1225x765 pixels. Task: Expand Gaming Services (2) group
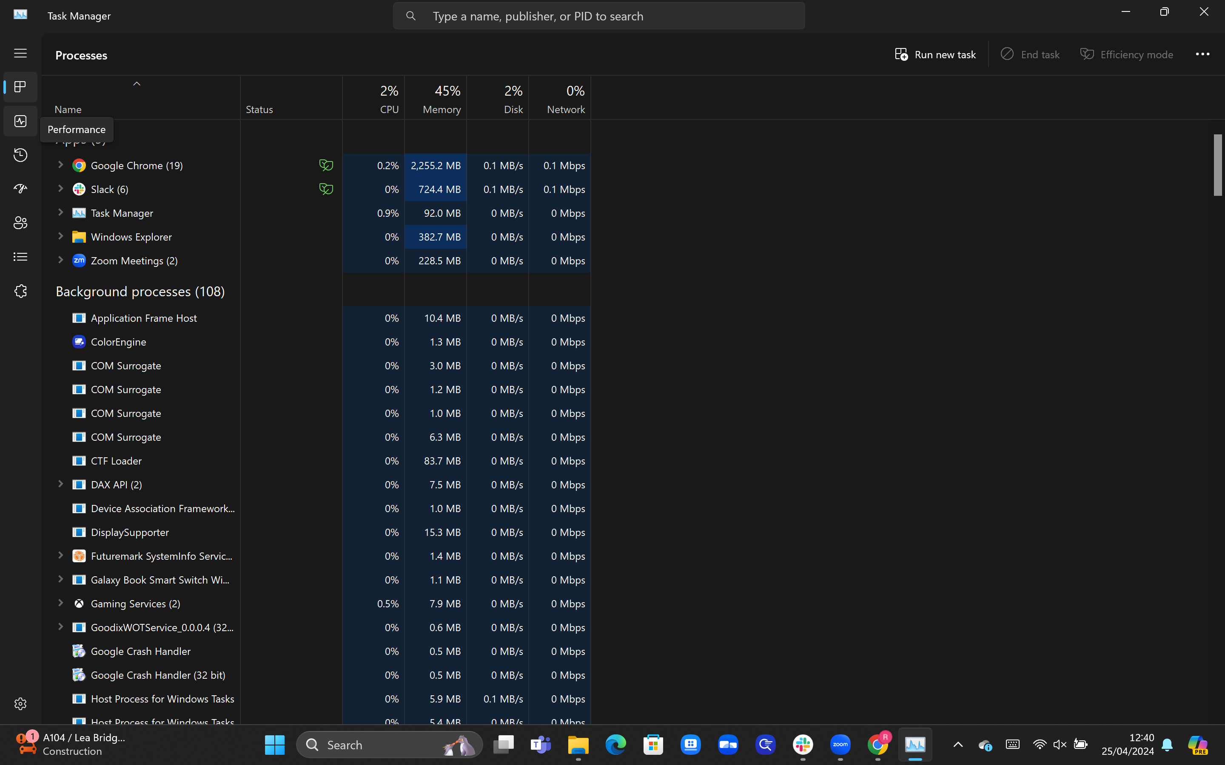coord(60,603)
